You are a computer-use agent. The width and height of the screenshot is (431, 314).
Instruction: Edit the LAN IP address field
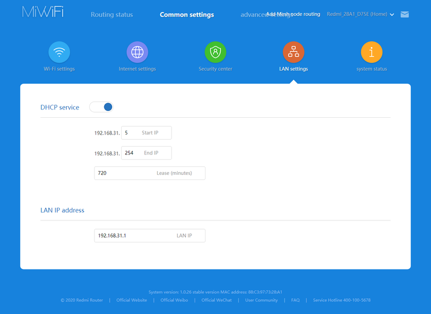coord(149,235)
